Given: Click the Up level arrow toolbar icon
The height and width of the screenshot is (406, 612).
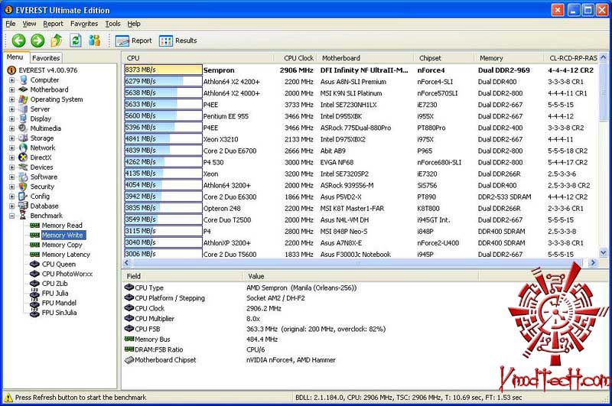Looking at the screenshot, I should point(57,41).
